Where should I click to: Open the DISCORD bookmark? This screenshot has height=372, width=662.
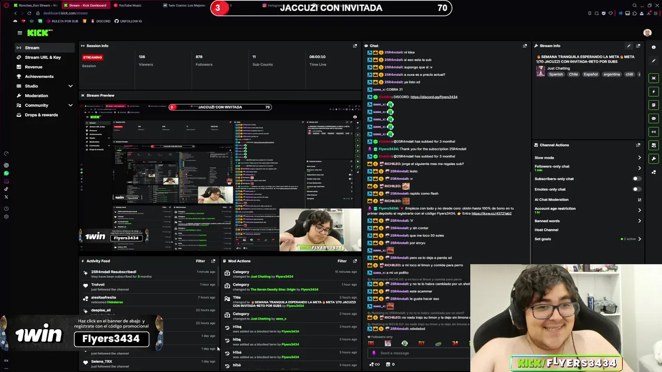[100, 21]
